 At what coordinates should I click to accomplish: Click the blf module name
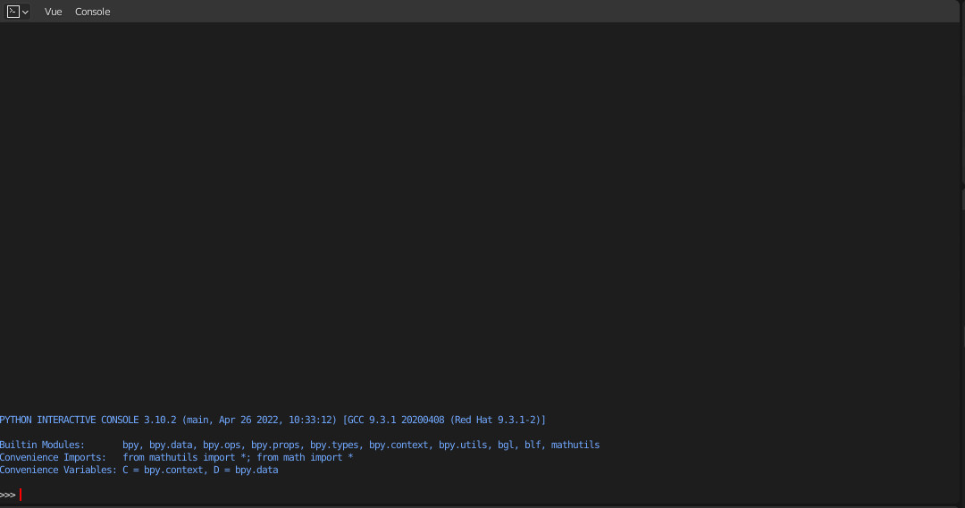(x=533, y=445)
